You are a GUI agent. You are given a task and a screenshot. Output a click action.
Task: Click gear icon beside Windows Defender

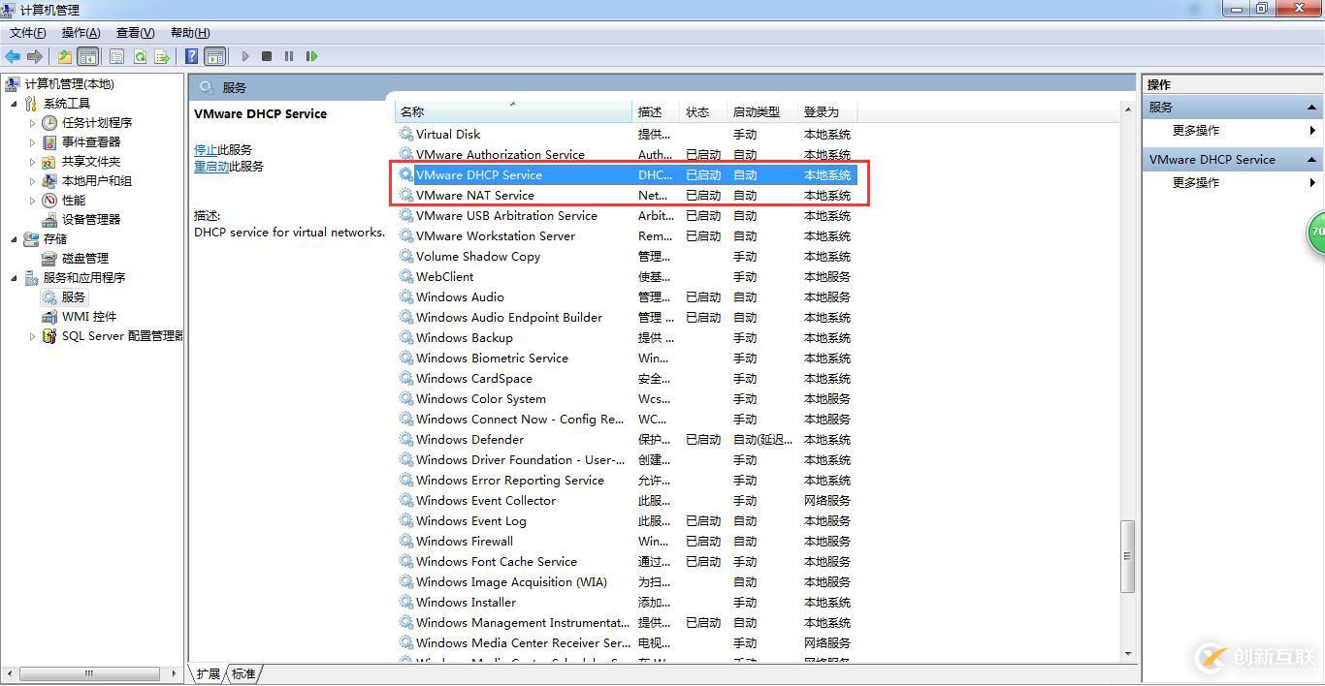click(406, 439)
